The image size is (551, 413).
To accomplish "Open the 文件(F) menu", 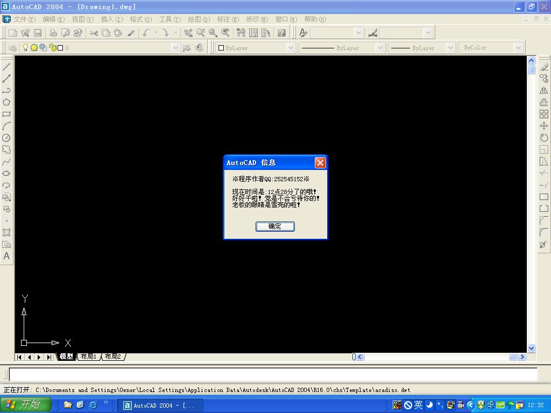I will pyautogui.click(x=25, y=19).
